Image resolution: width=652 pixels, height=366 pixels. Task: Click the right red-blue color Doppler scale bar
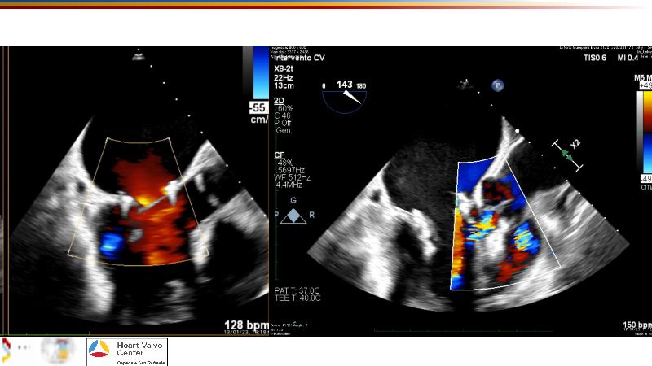coord(643,130)
